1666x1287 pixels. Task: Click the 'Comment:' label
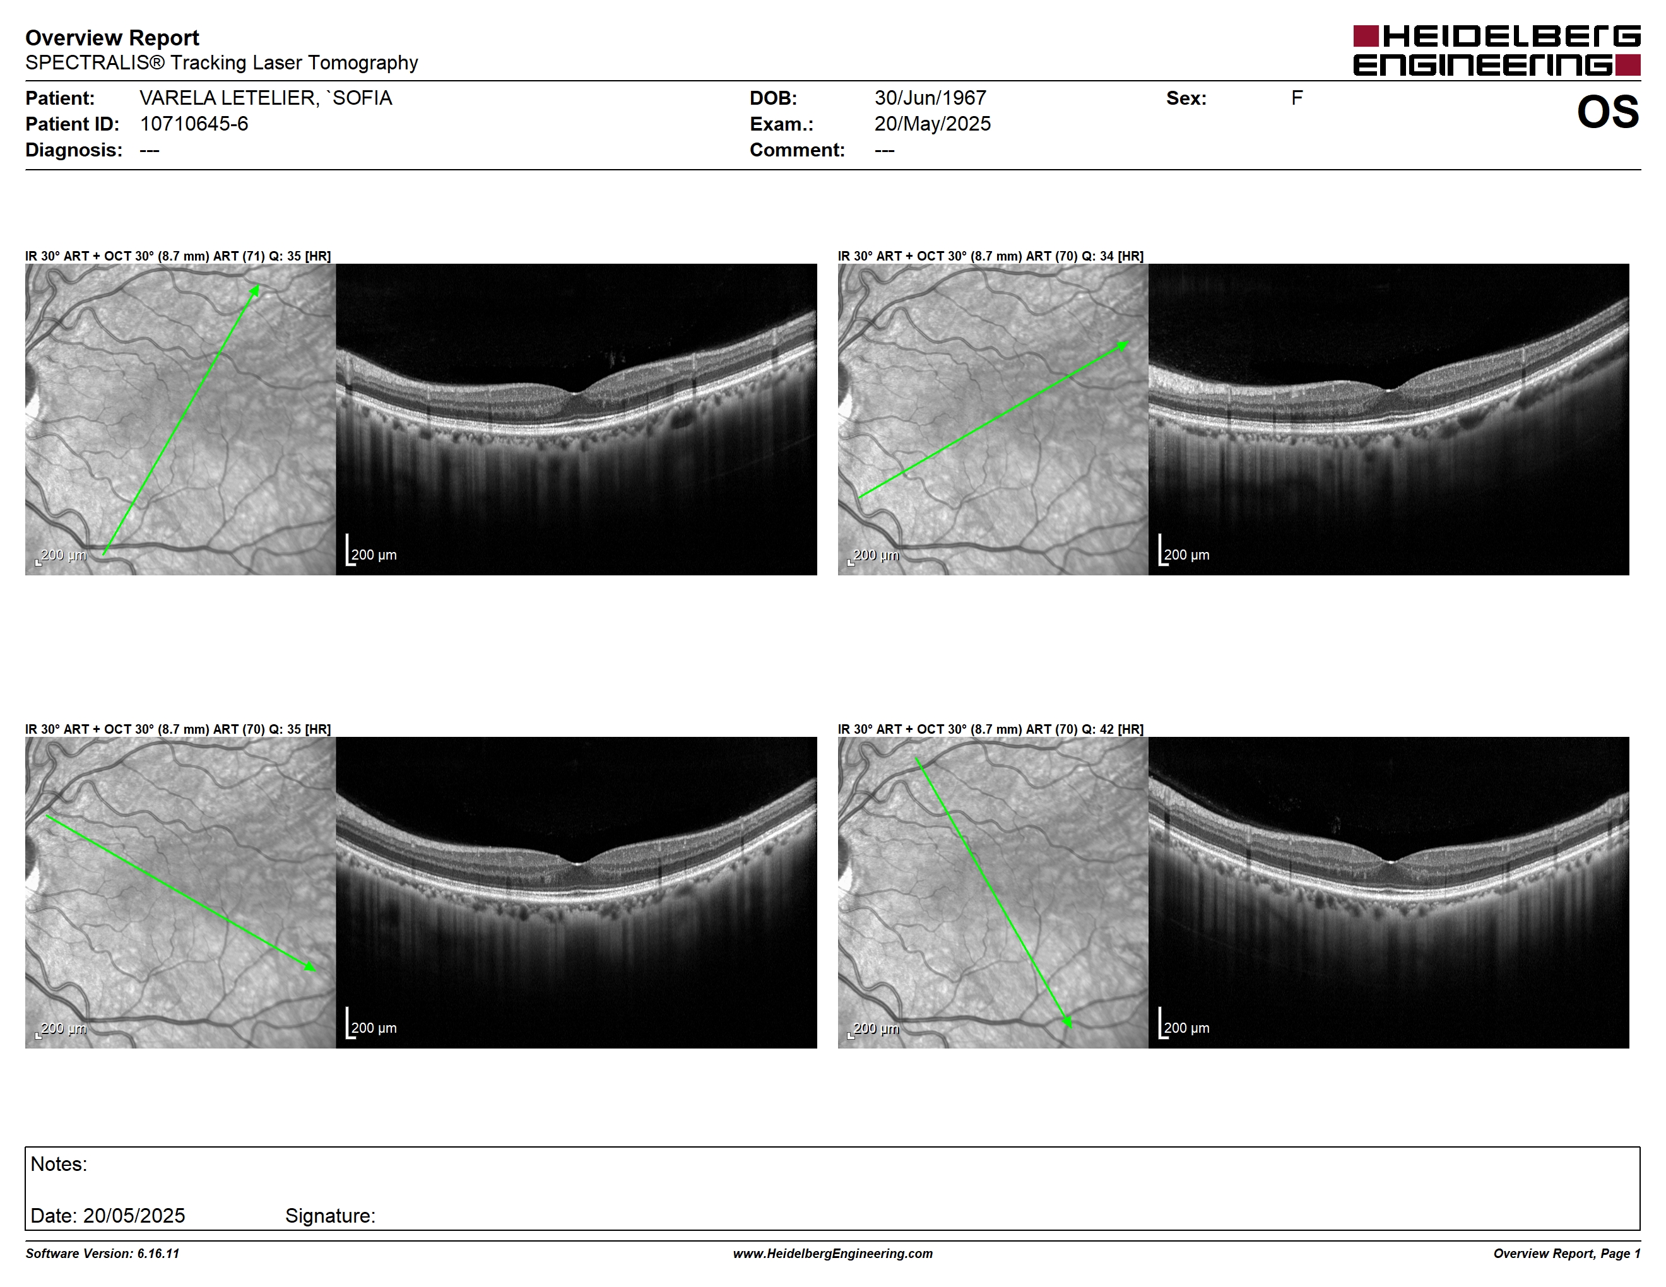797,150
